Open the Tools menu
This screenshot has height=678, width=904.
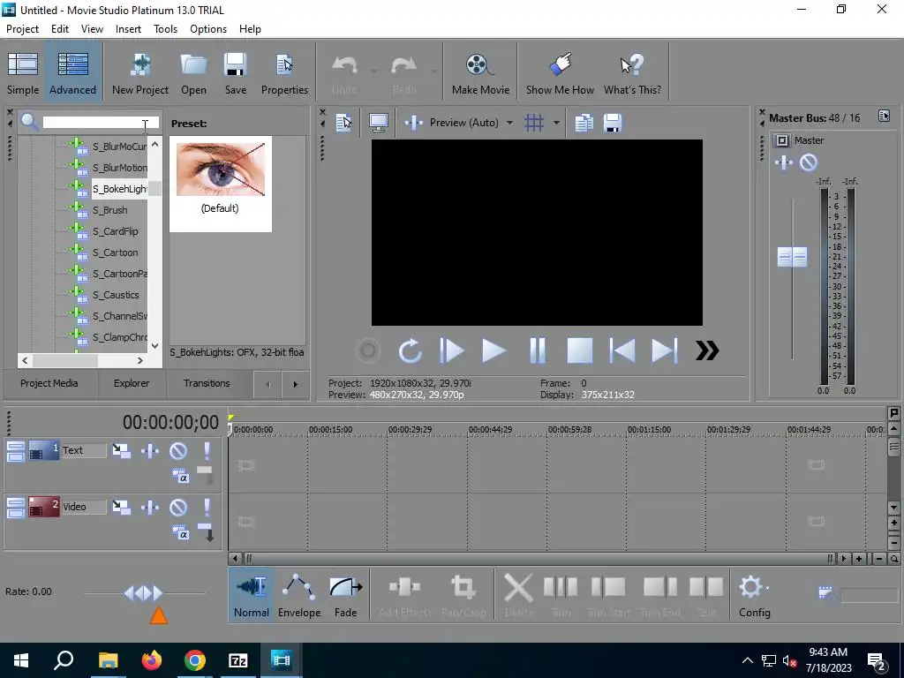(x=165, y=29)
